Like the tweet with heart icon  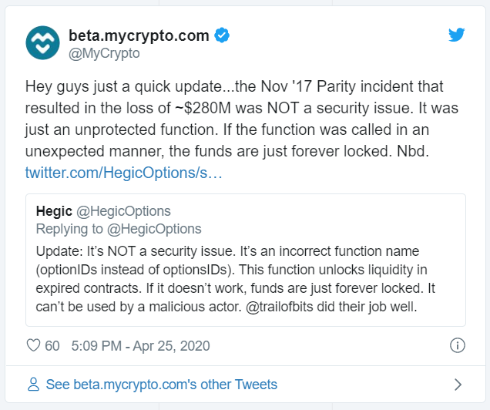point(33,345)
